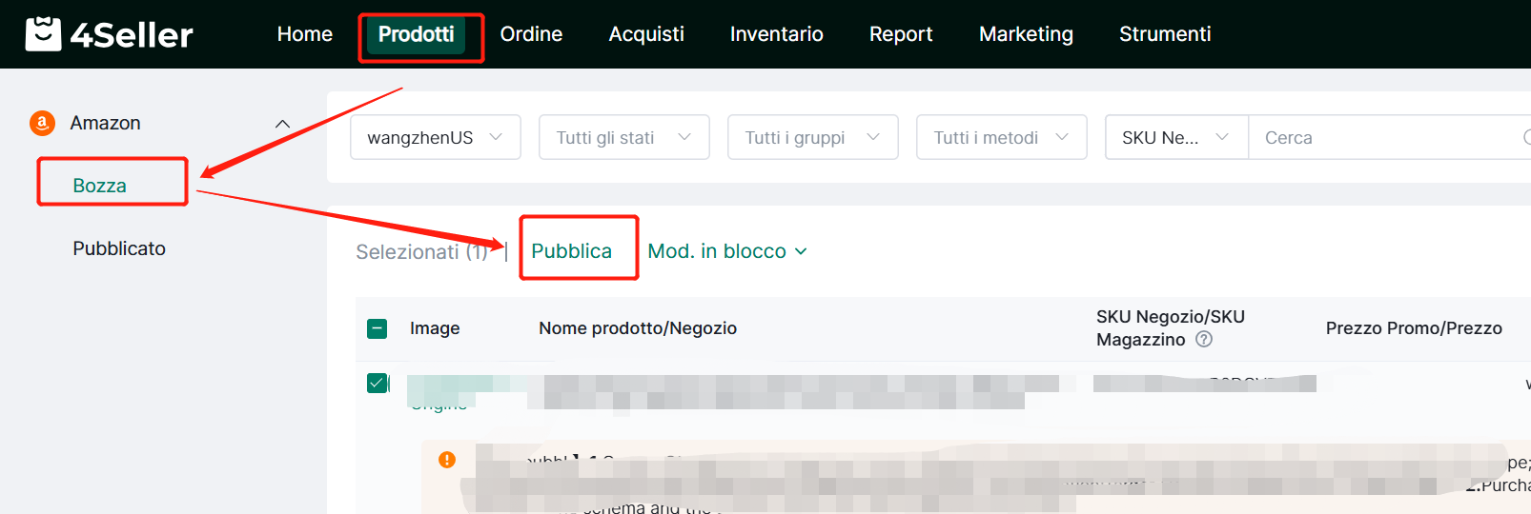Select Pubblicato in the sidebar
Screen dimensions: 1531x514
(119, 248)
